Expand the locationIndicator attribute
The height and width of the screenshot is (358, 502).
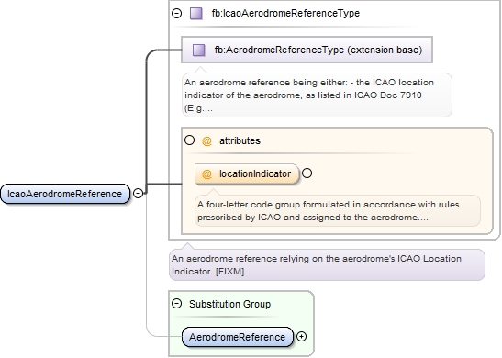[x=307, y=173]
